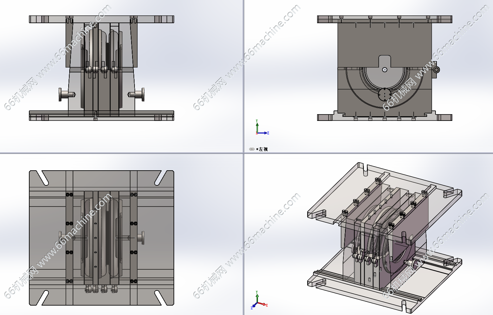The width and height of the screenshot is (493, 315).
Task: Select the top-left clamp slot in the top view
Action: (43, 178)
